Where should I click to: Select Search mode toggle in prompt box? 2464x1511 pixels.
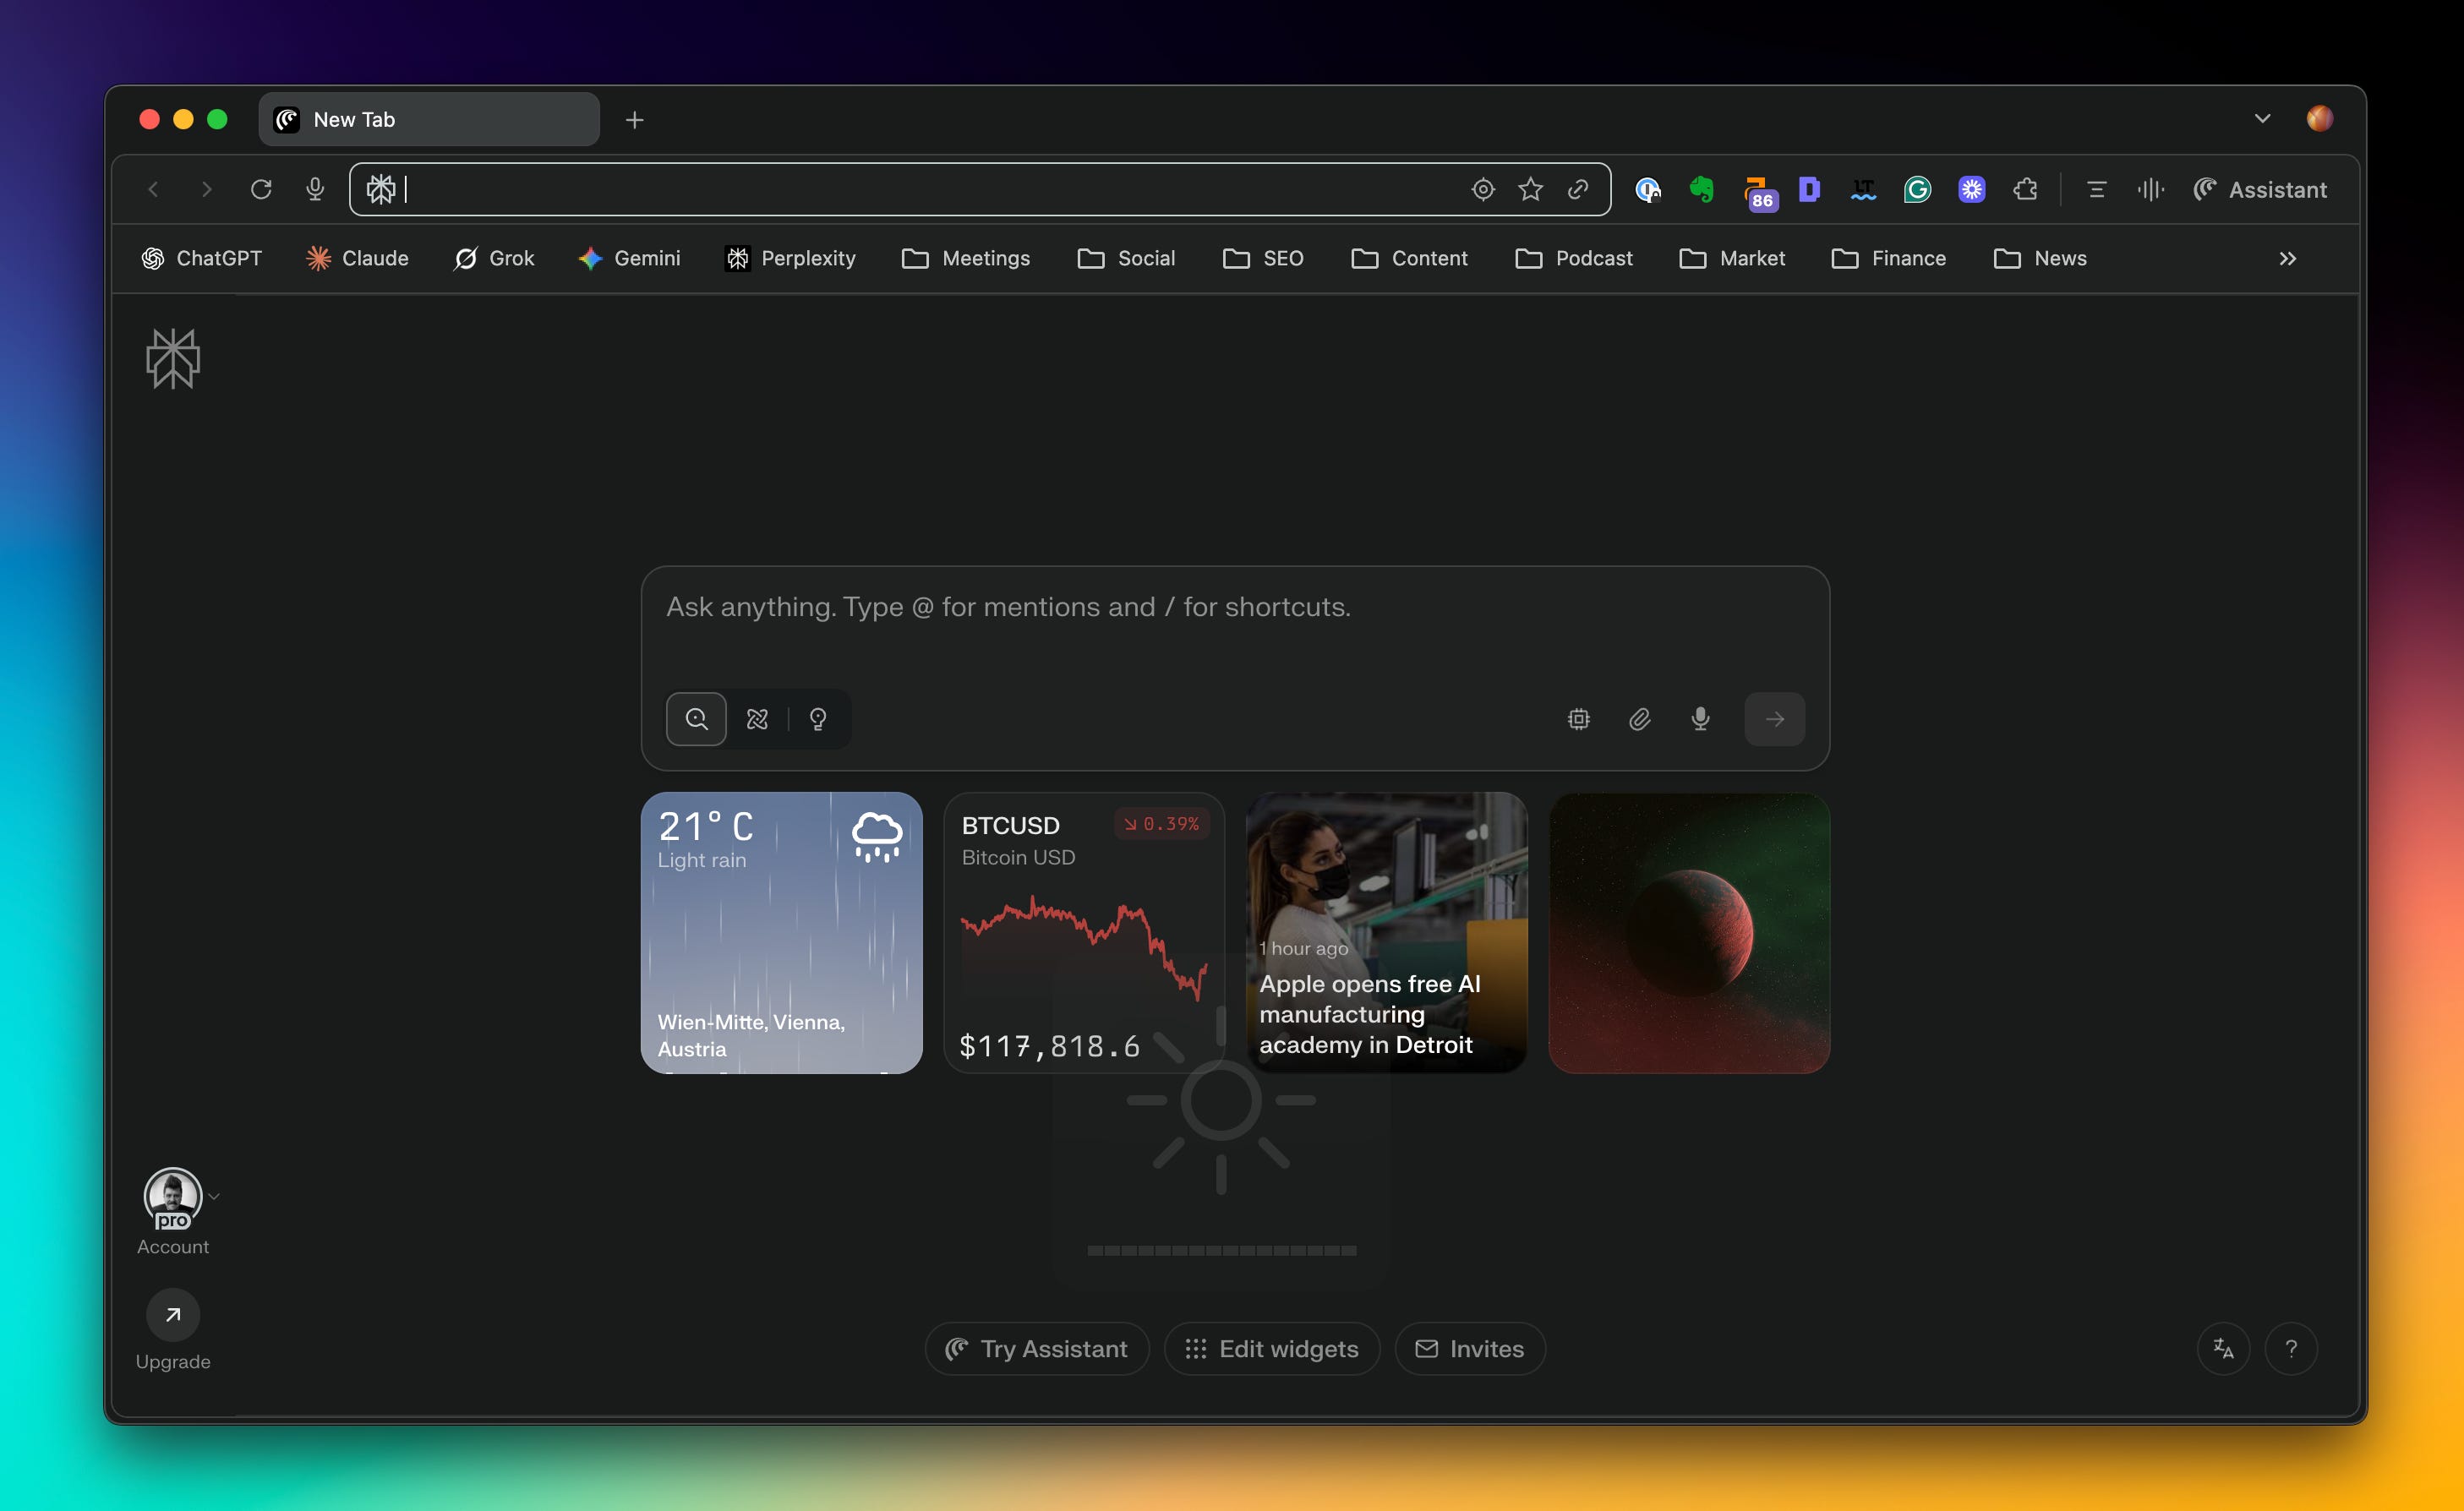click(696, 719)
